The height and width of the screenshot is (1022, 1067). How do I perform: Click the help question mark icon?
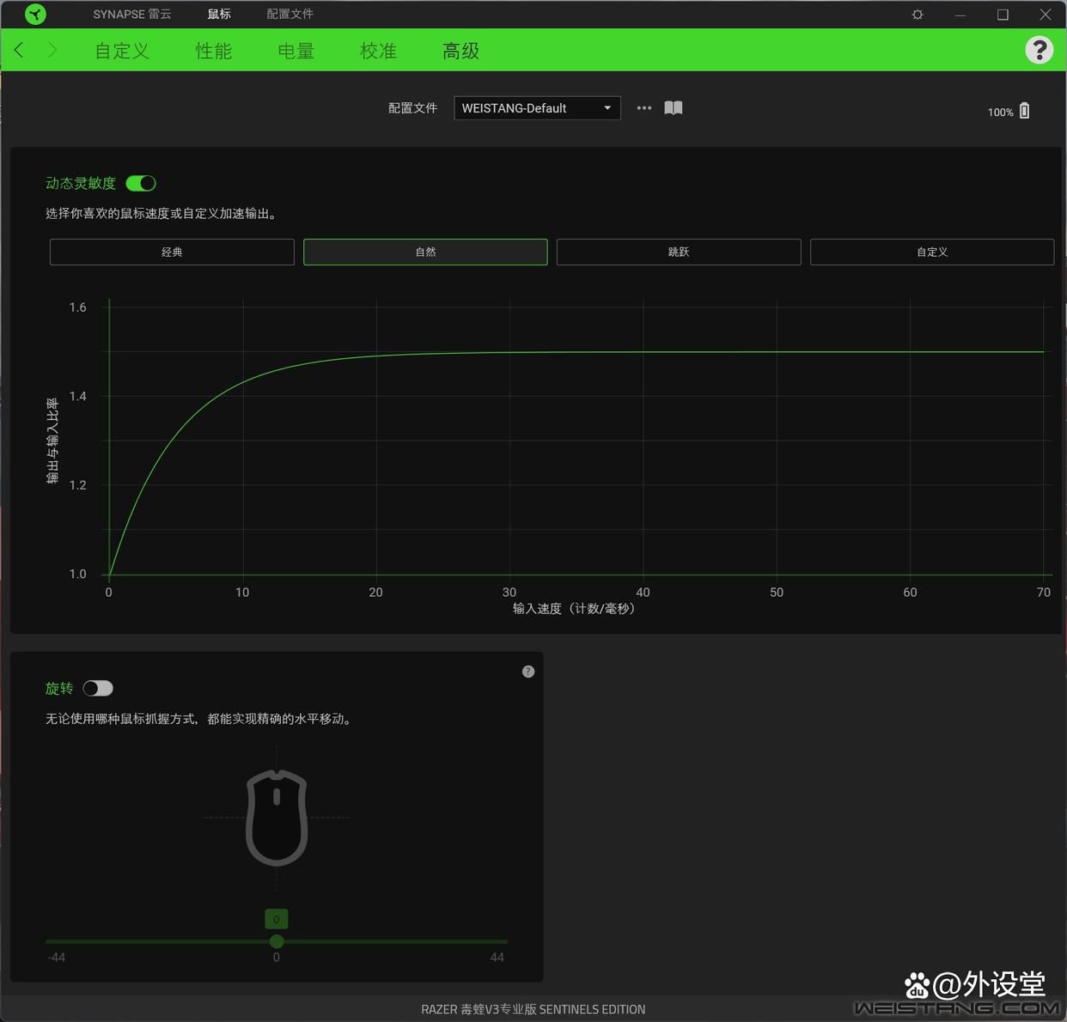pyautogui.click(x=1039, y=51)
